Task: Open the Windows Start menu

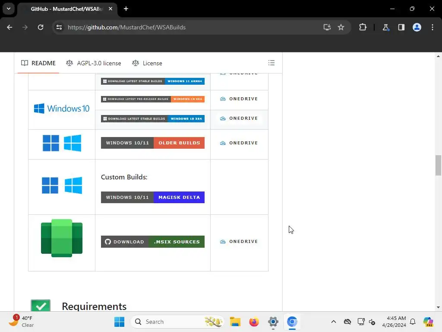Action: (x=119, y=322)
